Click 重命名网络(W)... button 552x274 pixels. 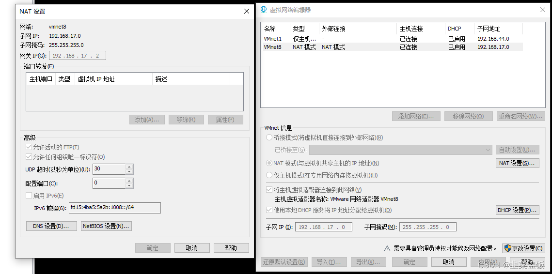520,116
